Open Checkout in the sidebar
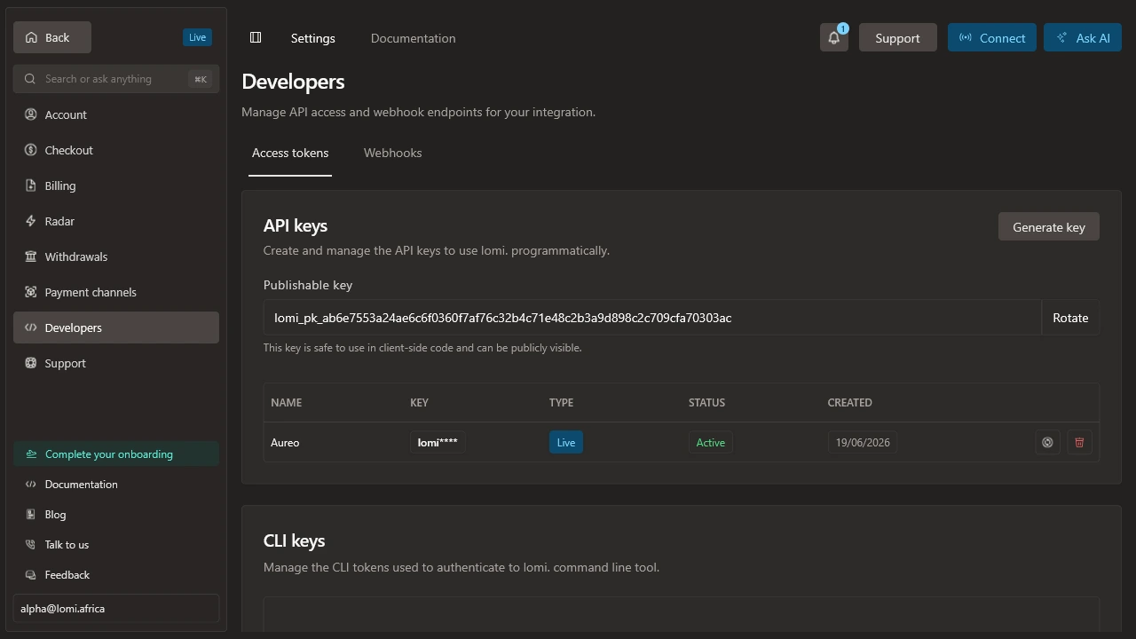1136x639 pixels. [x=116, y=150]
